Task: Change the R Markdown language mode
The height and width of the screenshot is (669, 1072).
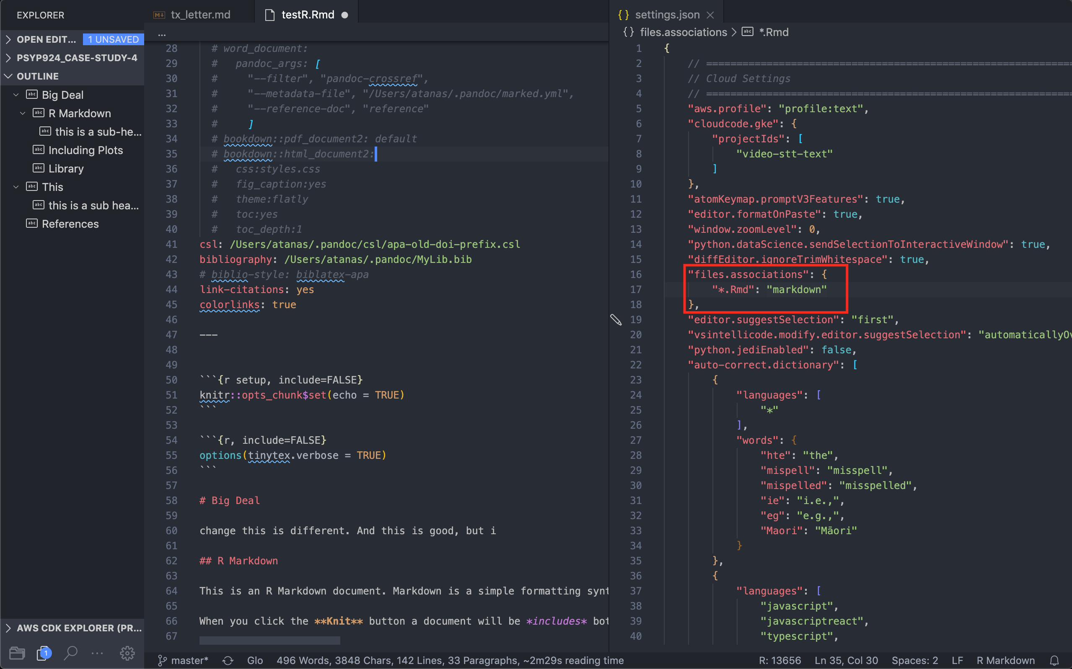Action: click(x=1005, y=661)
